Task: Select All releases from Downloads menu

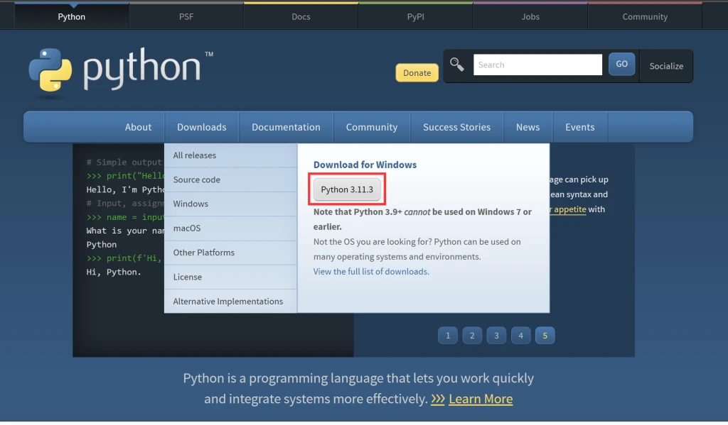Action: tap(195, 155)
